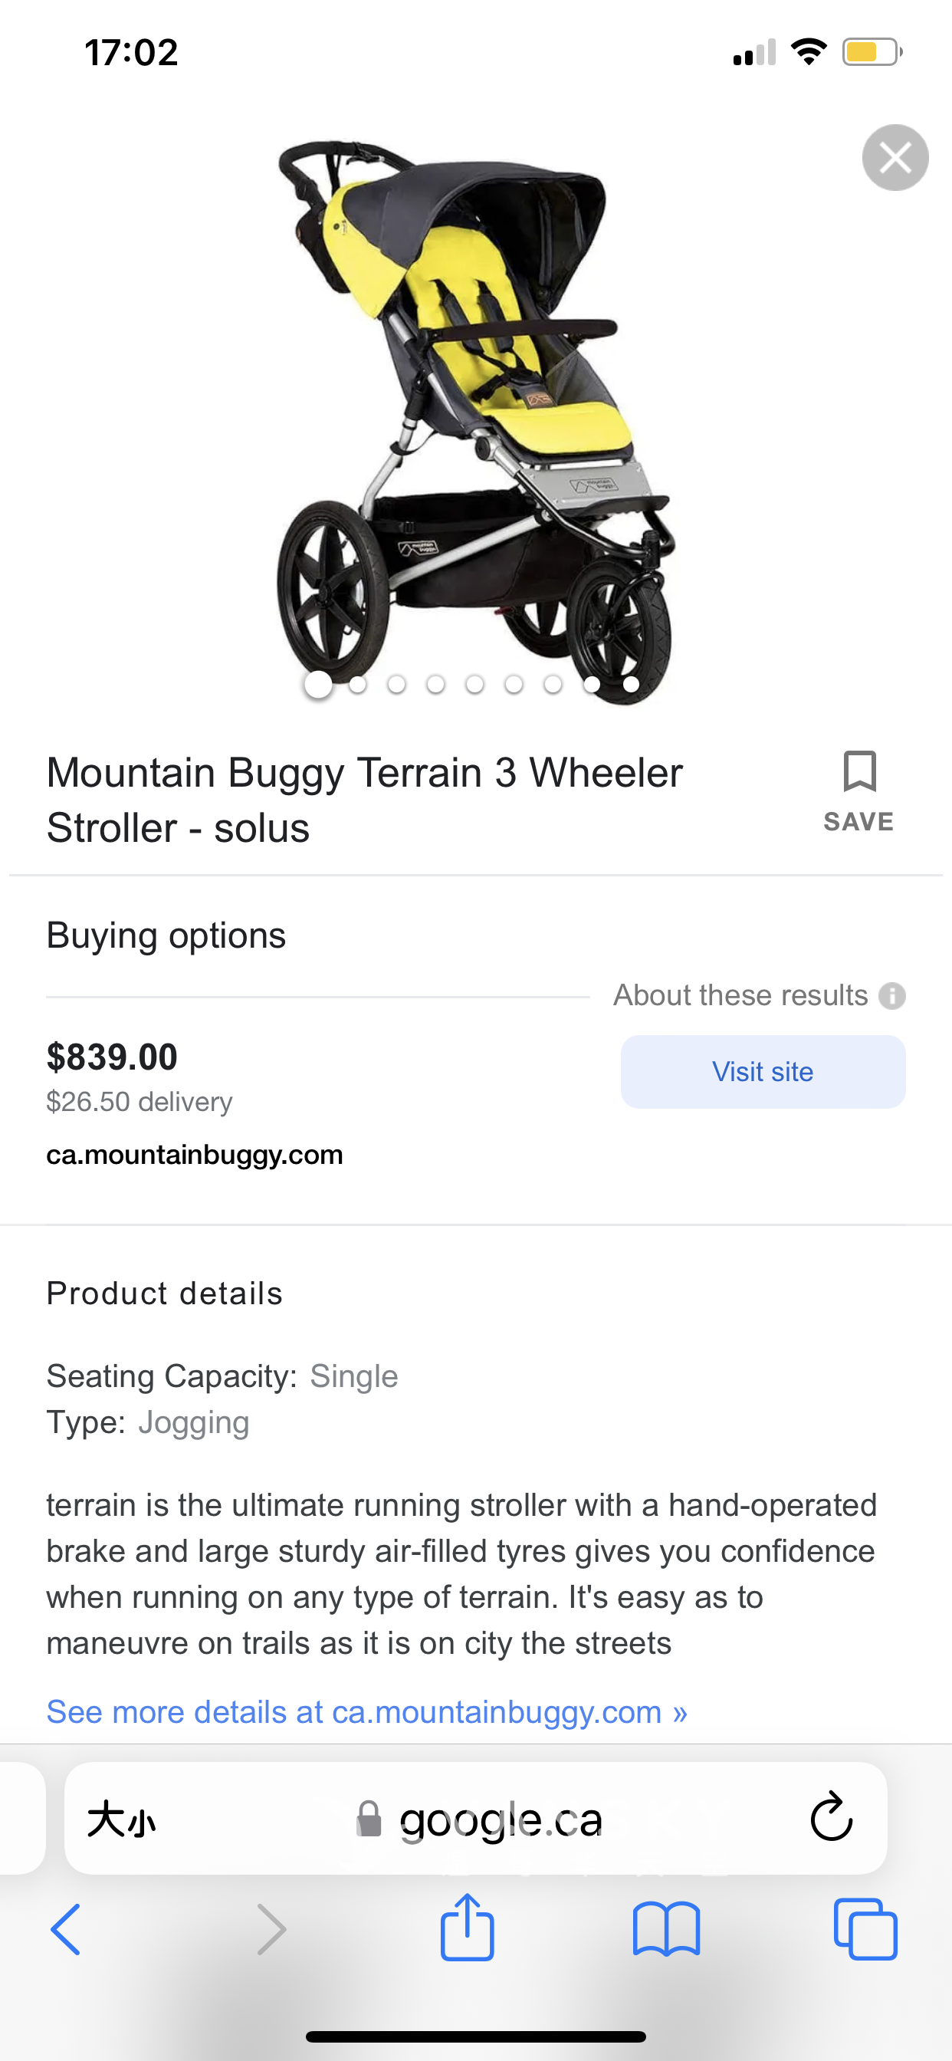Select the second image carousel dot
The height and width of the screenshot is (2061, 952).
[x=358, y=684]
